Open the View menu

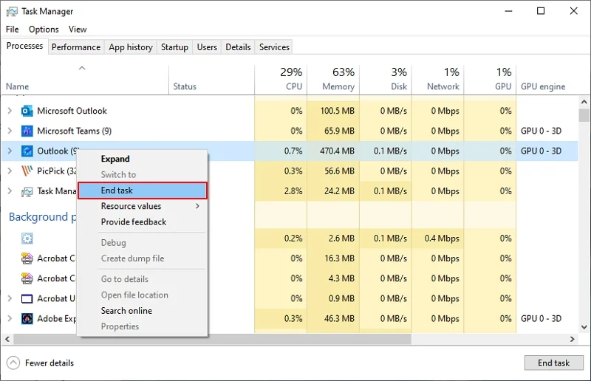point(78,30)
